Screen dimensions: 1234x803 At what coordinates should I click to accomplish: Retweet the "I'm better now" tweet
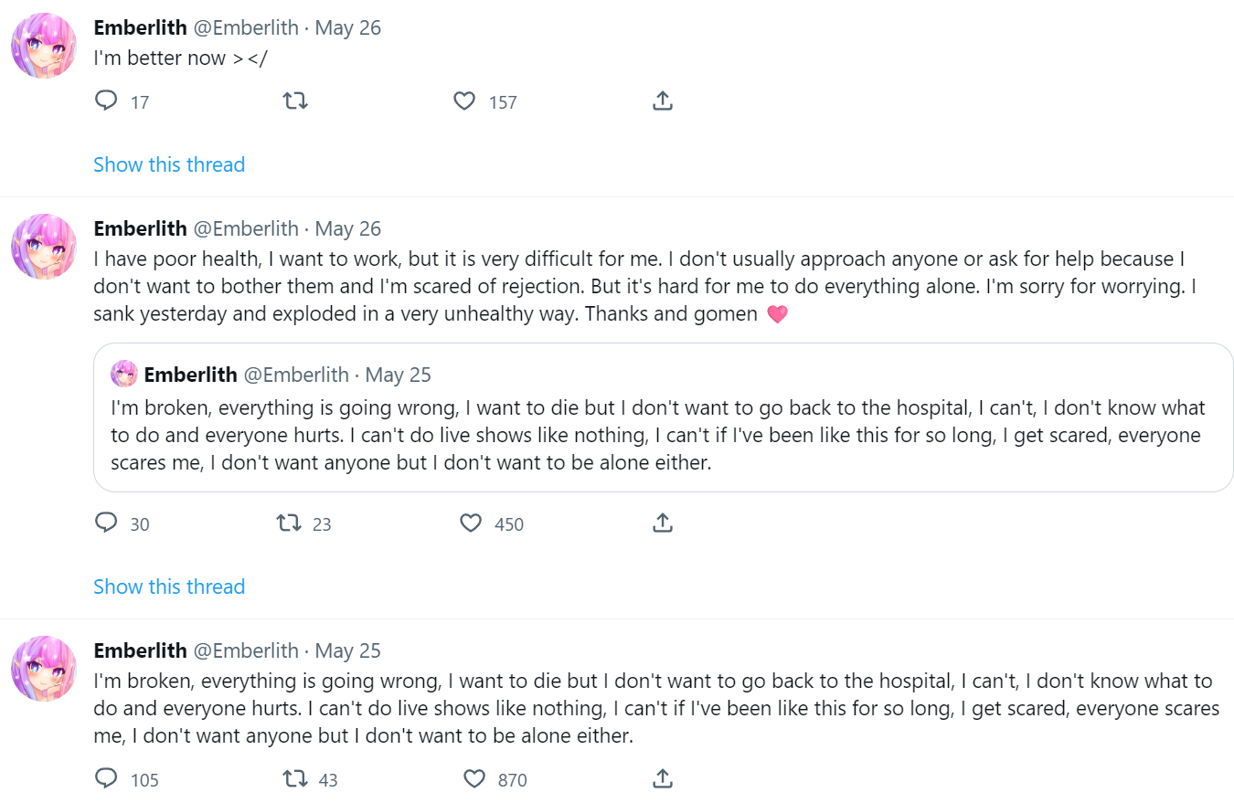click(295, 101)
